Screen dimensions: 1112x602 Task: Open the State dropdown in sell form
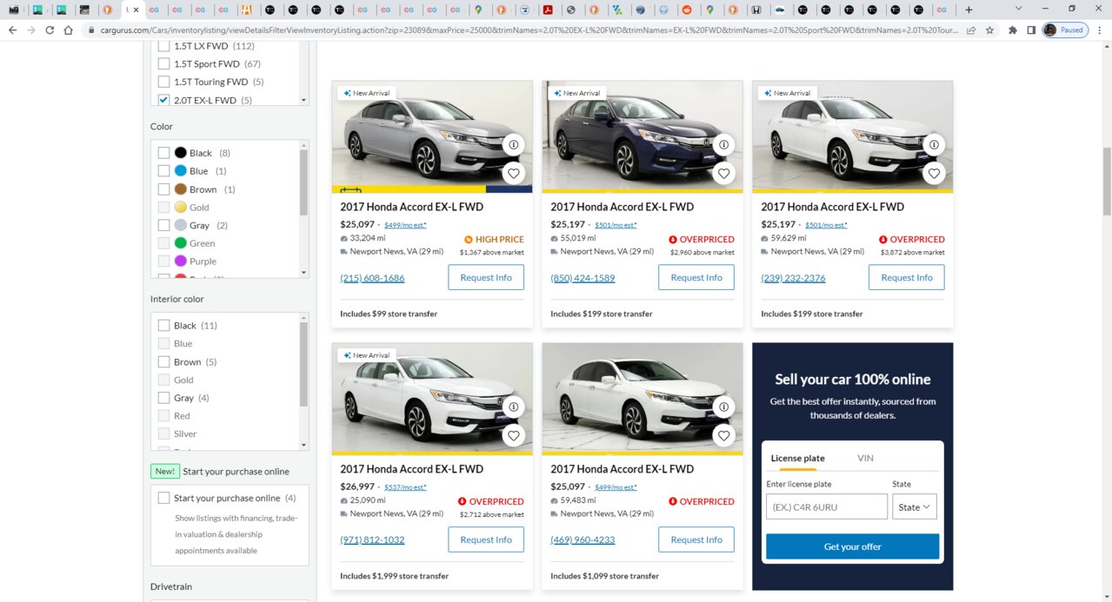click(914, 507)
